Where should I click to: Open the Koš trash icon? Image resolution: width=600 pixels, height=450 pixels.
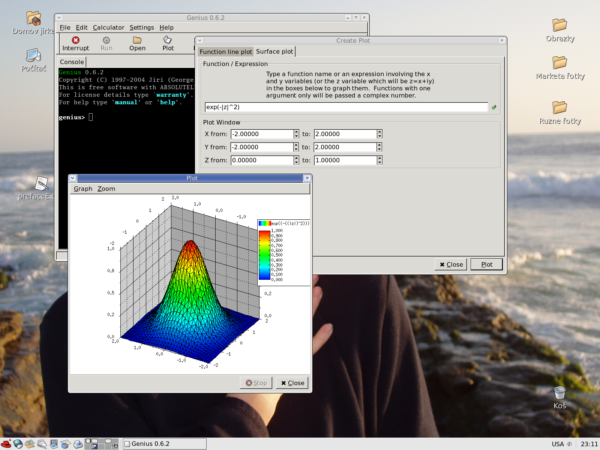559,393
